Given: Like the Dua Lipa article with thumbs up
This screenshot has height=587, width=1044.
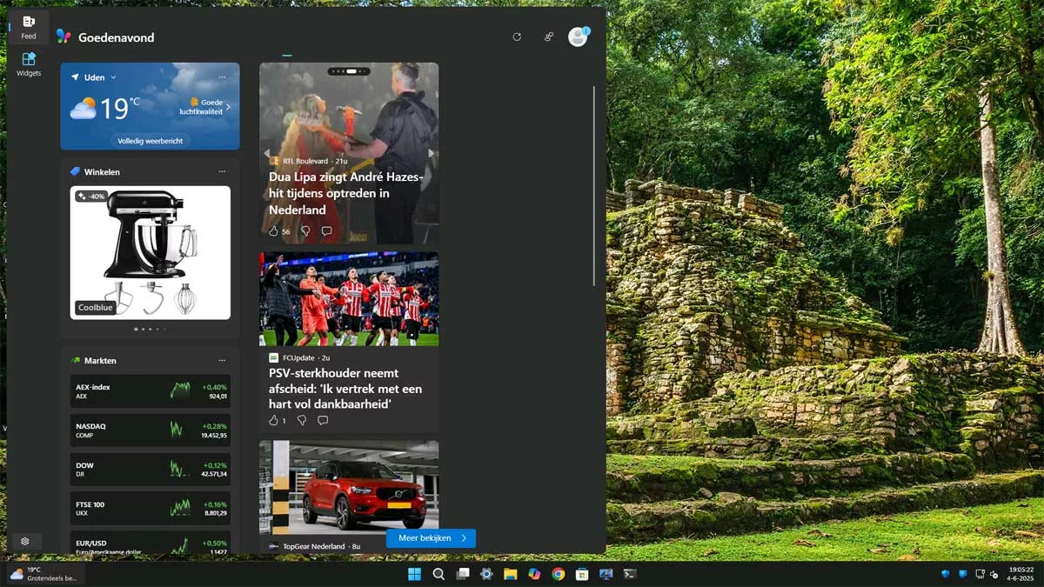Looking at the screenshot, I should point(273,231).
